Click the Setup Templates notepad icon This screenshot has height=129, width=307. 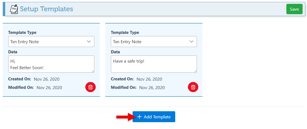(14, 9)
